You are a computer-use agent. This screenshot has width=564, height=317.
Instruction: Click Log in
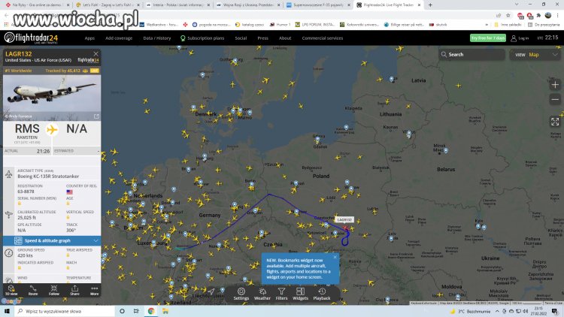[520, 38]
